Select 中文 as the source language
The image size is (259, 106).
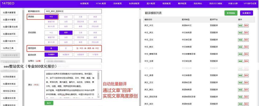pyautogui.click(x=51, y=17)
